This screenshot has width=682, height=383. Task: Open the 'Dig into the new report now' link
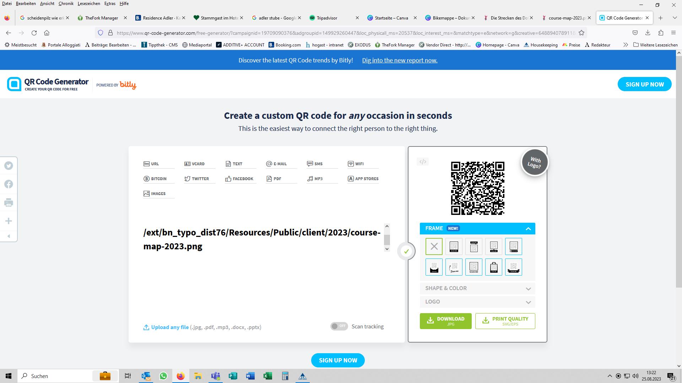click(x=400, y=60)
